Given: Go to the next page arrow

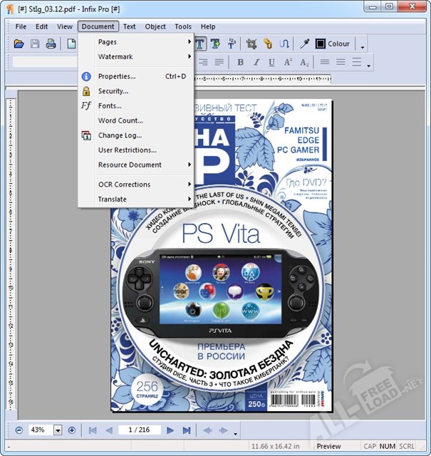Looking at the screenshot, I should coord(170,430).
